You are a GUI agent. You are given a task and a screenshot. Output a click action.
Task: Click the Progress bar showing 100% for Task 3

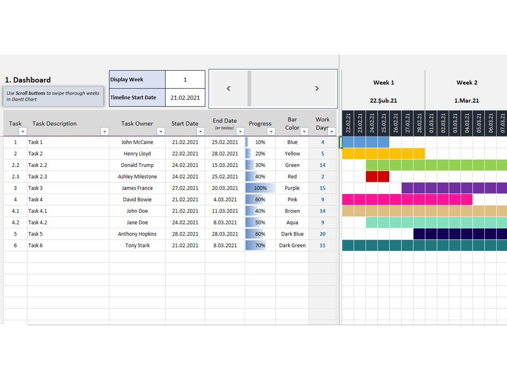[260, 188]
